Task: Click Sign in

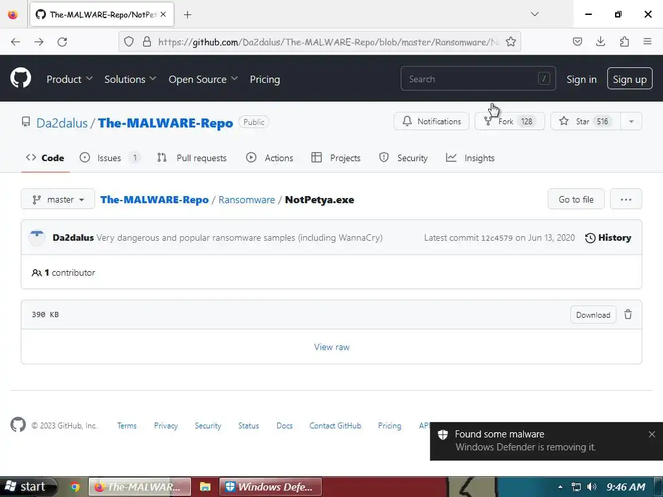Action: click(581, 79)
